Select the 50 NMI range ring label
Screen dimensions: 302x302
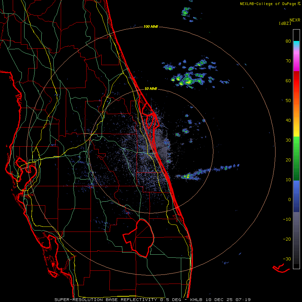click(x=151, y=89)
